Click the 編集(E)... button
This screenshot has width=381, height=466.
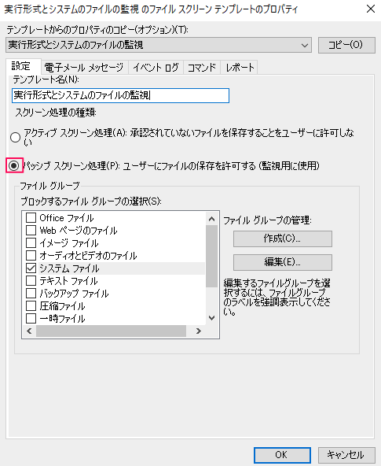[x=283, y=262]
